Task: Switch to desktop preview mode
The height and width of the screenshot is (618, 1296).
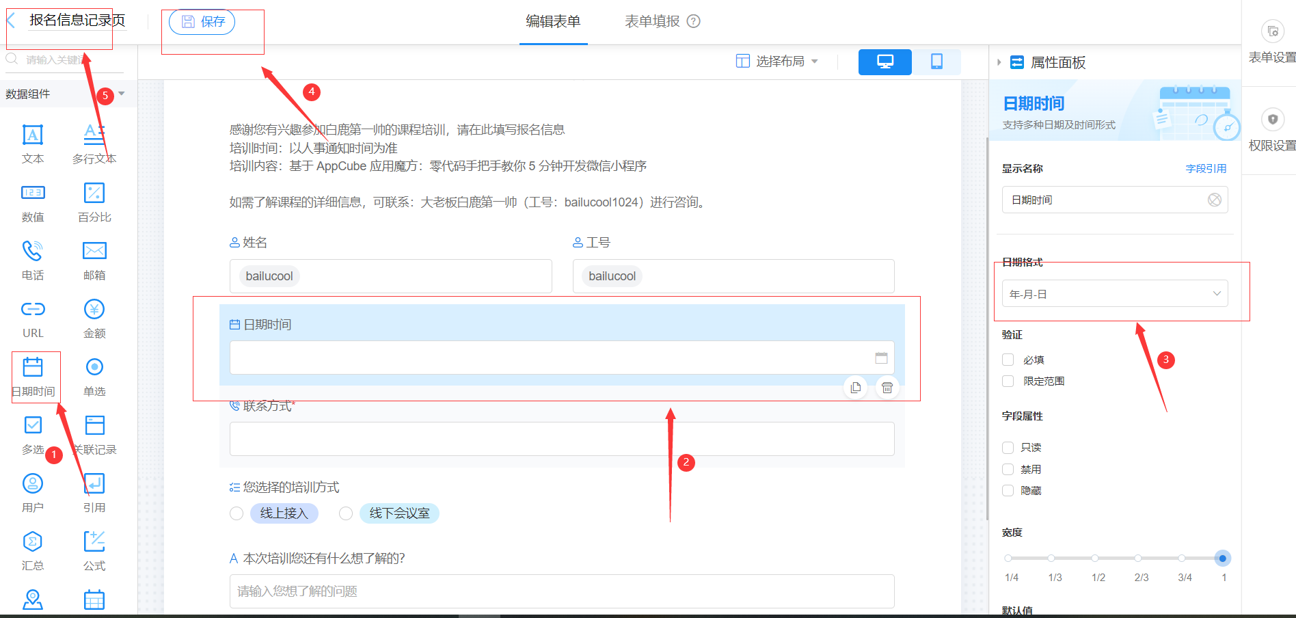Action: [885, 62]
